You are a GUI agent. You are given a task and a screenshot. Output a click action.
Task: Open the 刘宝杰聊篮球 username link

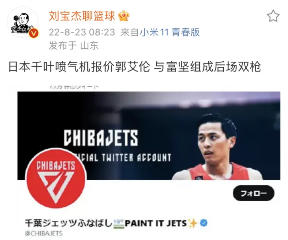click(82, 16)
